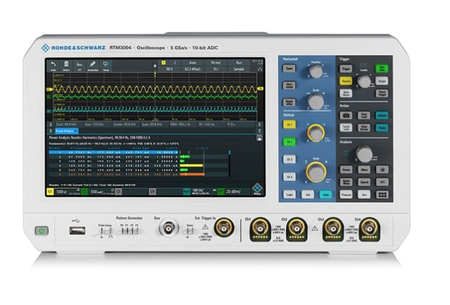Toggle channel Ch 1 yellow button
This screenshot has height=305, width=450.
coord(289,125)
